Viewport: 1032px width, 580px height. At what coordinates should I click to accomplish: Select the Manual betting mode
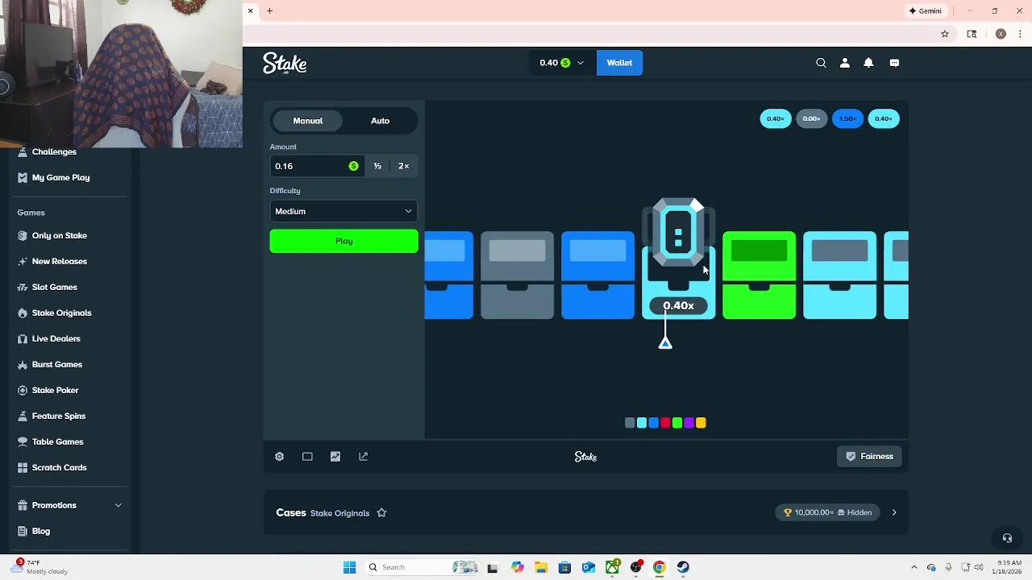(x=307, y=121)
